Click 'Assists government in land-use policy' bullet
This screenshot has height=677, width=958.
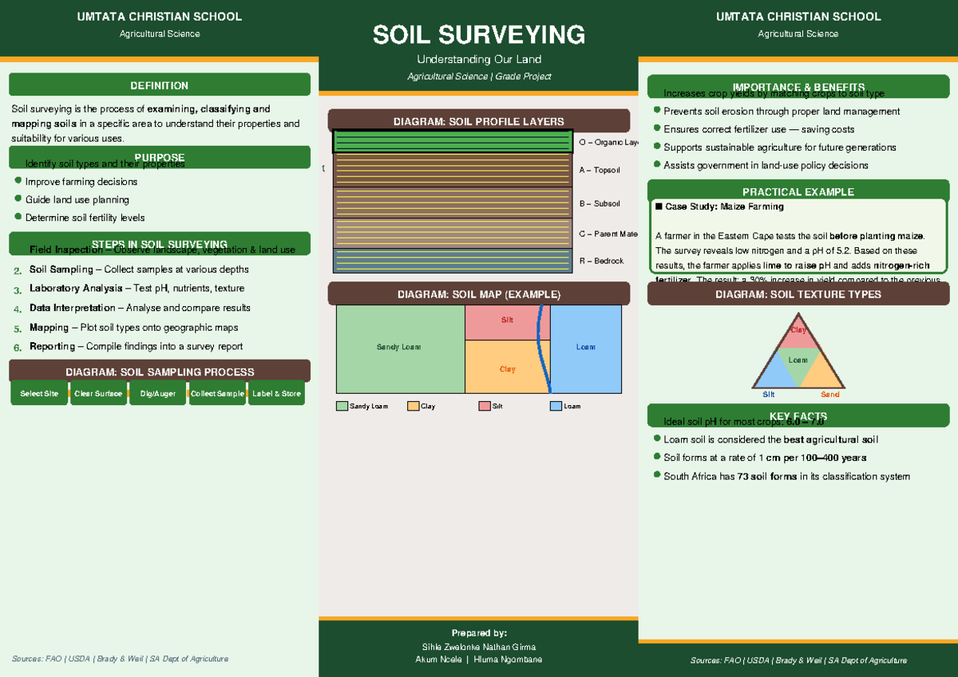766,165
